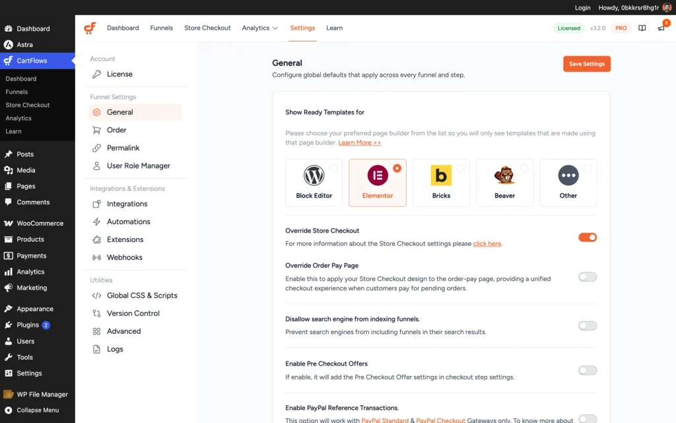Click the Media icon in sidebar
This screenshot has height=423, width=676.
coord(8,170)
